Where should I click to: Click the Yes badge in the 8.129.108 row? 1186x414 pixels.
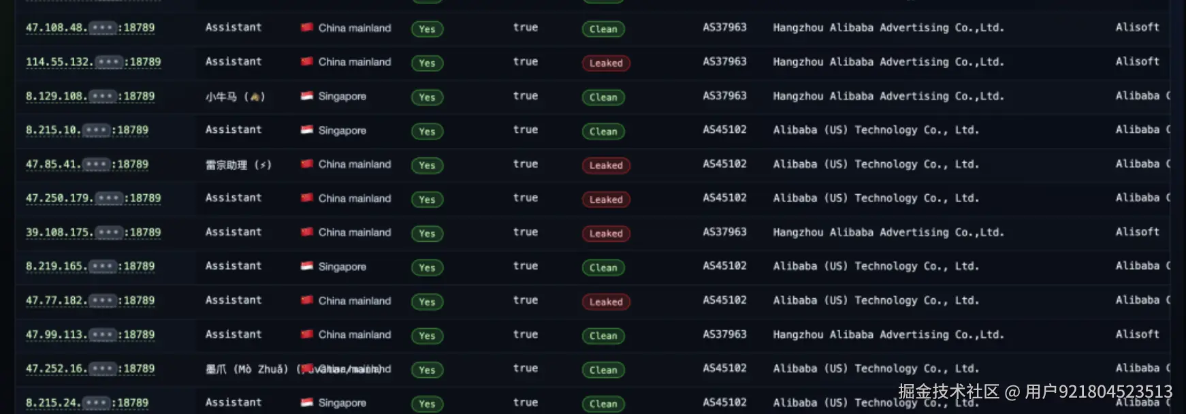click(427, 97)
